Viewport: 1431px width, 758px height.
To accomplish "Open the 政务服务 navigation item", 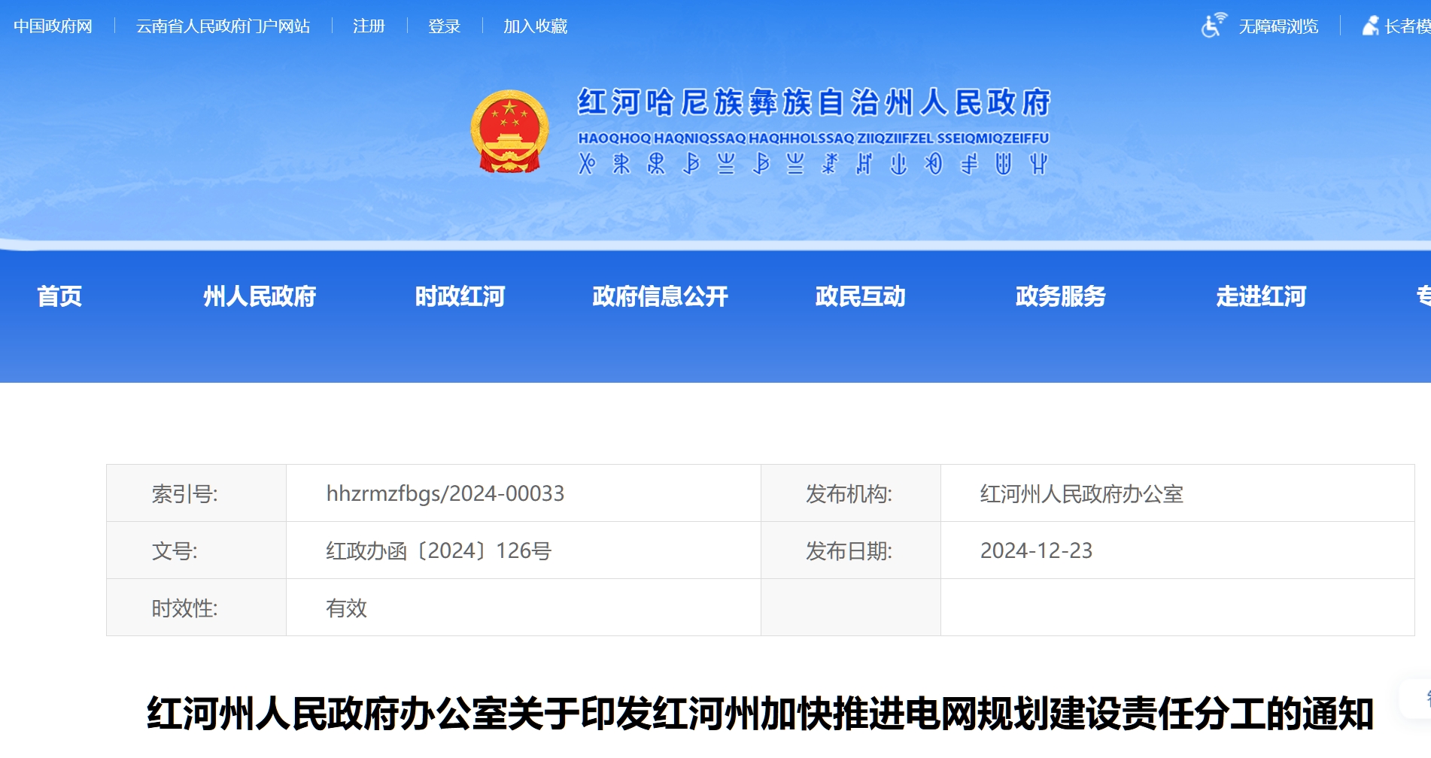I will 1060,296.
